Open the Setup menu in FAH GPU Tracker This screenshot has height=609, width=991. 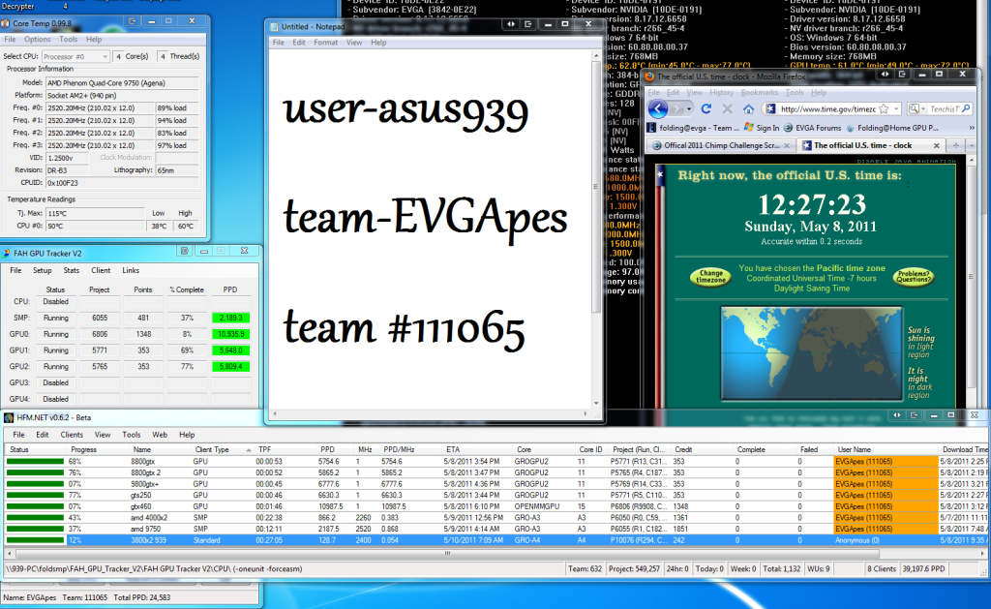(x=43, y=270)
